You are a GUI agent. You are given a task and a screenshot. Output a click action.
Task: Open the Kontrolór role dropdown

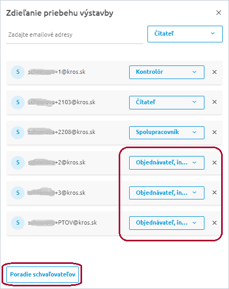[x=167, y=72]
